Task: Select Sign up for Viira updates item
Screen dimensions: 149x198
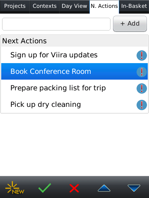Action: pyautogui.click(x=74, y=55)
